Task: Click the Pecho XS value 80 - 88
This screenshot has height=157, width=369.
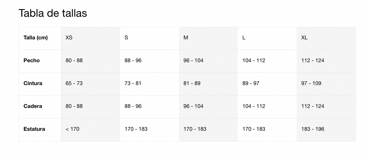Action: [x=74, y=60]
